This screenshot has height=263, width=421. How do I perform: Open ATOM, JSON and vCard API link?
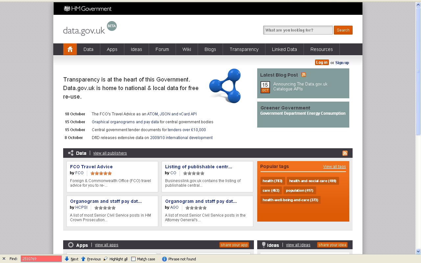(x=172, y=114)
